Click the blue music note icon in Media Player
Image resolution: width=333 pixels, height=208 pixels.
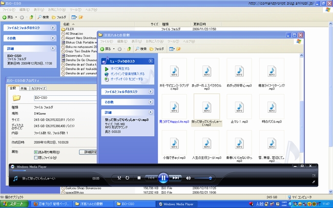pyautogui.click(x=15, y=178)
